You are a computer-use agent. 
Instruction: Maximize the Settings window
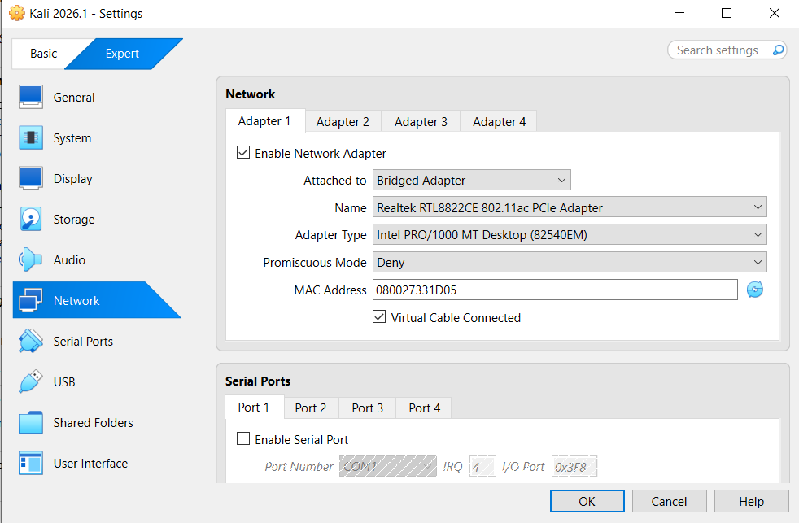click(727, 13)
